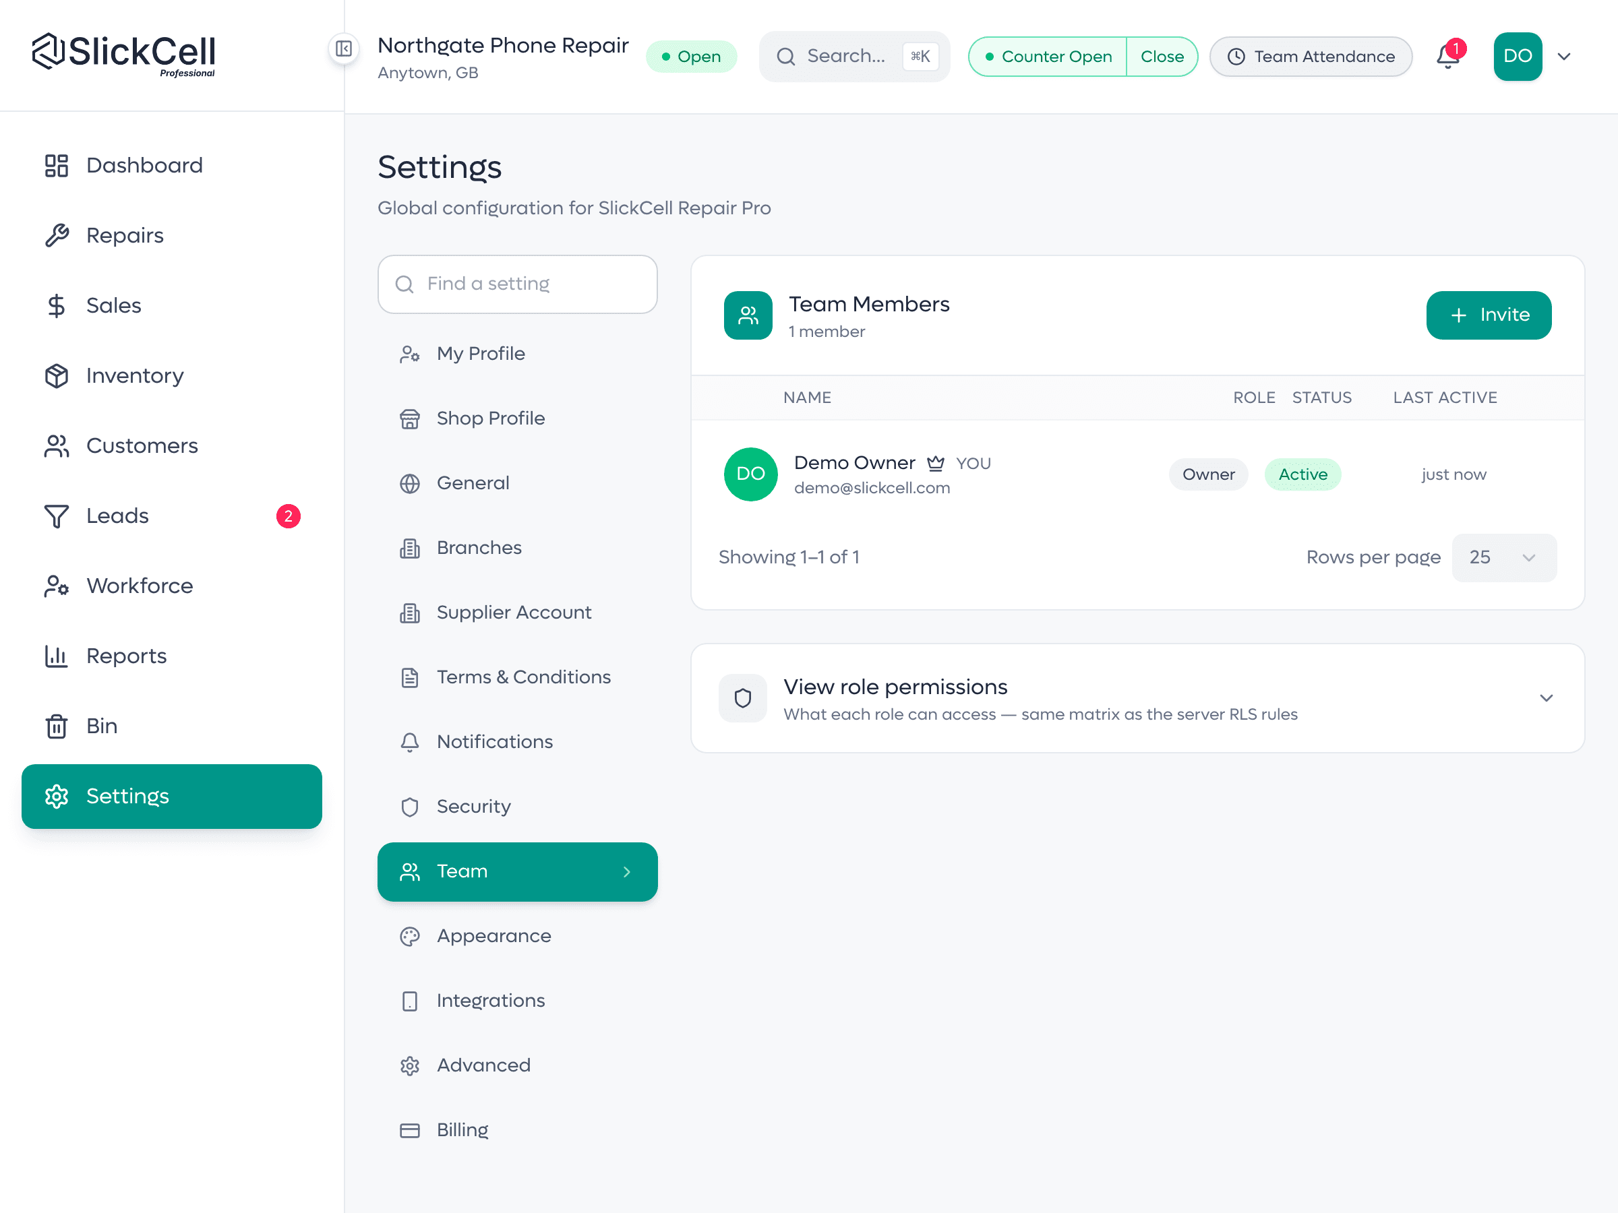Click the Inventory box icon
The image size is (1618, 1213).
tap(57, 376)
